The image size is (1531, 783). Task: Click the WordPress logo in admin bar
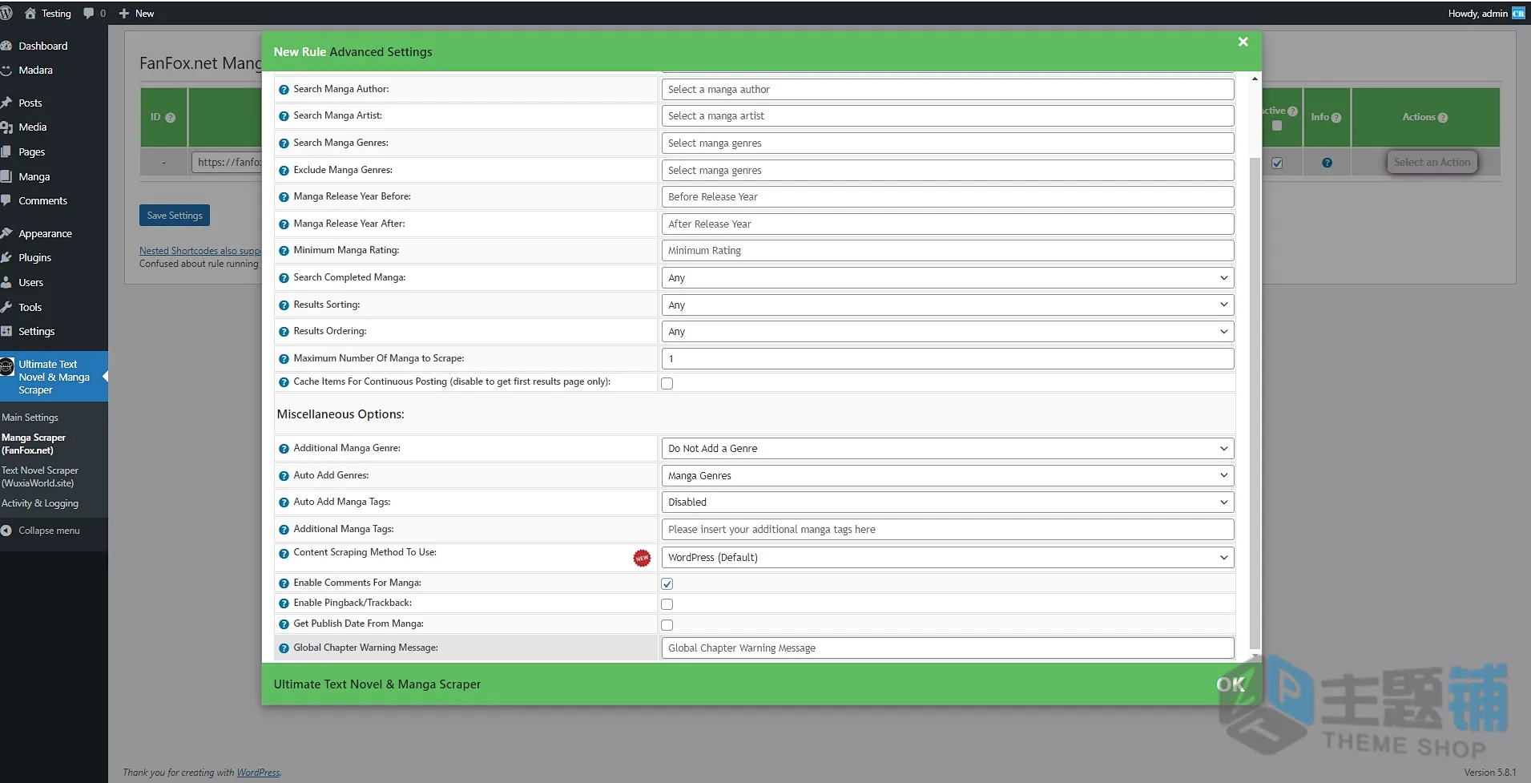(x=6, y=13)
